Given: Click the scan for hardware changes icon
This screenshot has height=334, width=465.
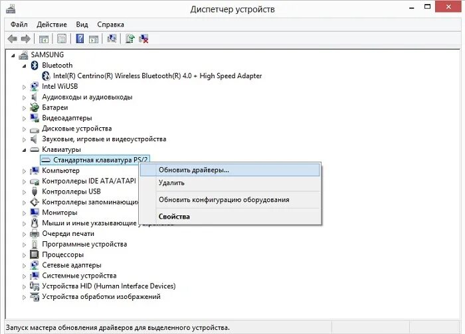Looking at the screenshot, I should point(112,38).
